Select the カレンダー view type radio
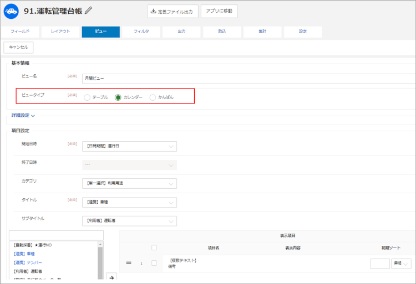The image size is (416, 284). pos(118,97)
